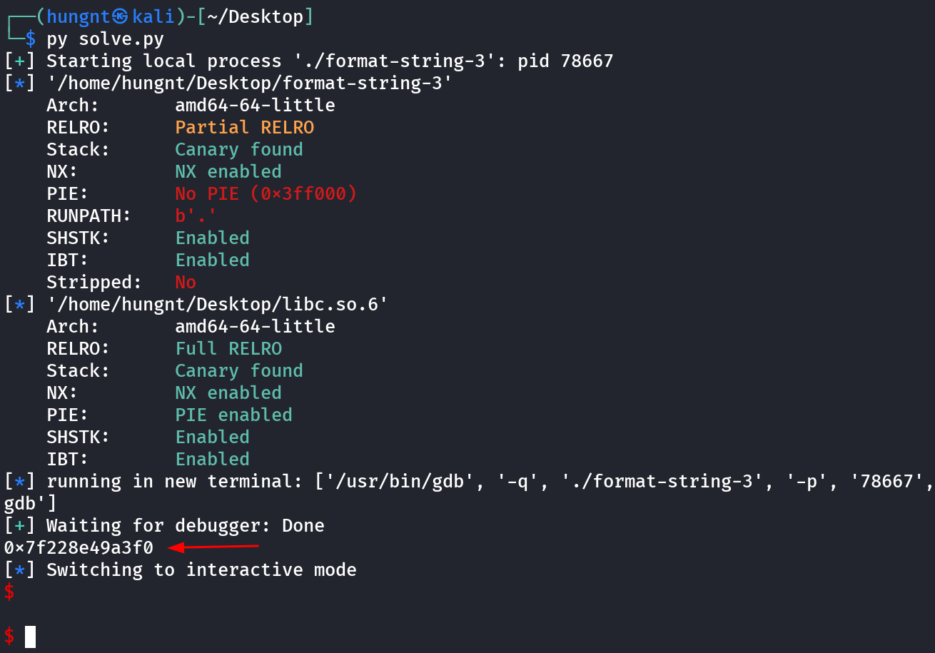Click the red 'No PIE (0x3ff000)' value
The height and width of the screenshot is (653, 935).
(x=266, y=193)
